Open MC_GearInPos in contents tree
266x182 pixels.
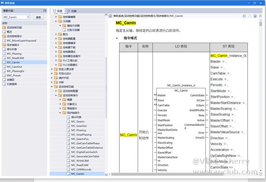tap(80, 139)
